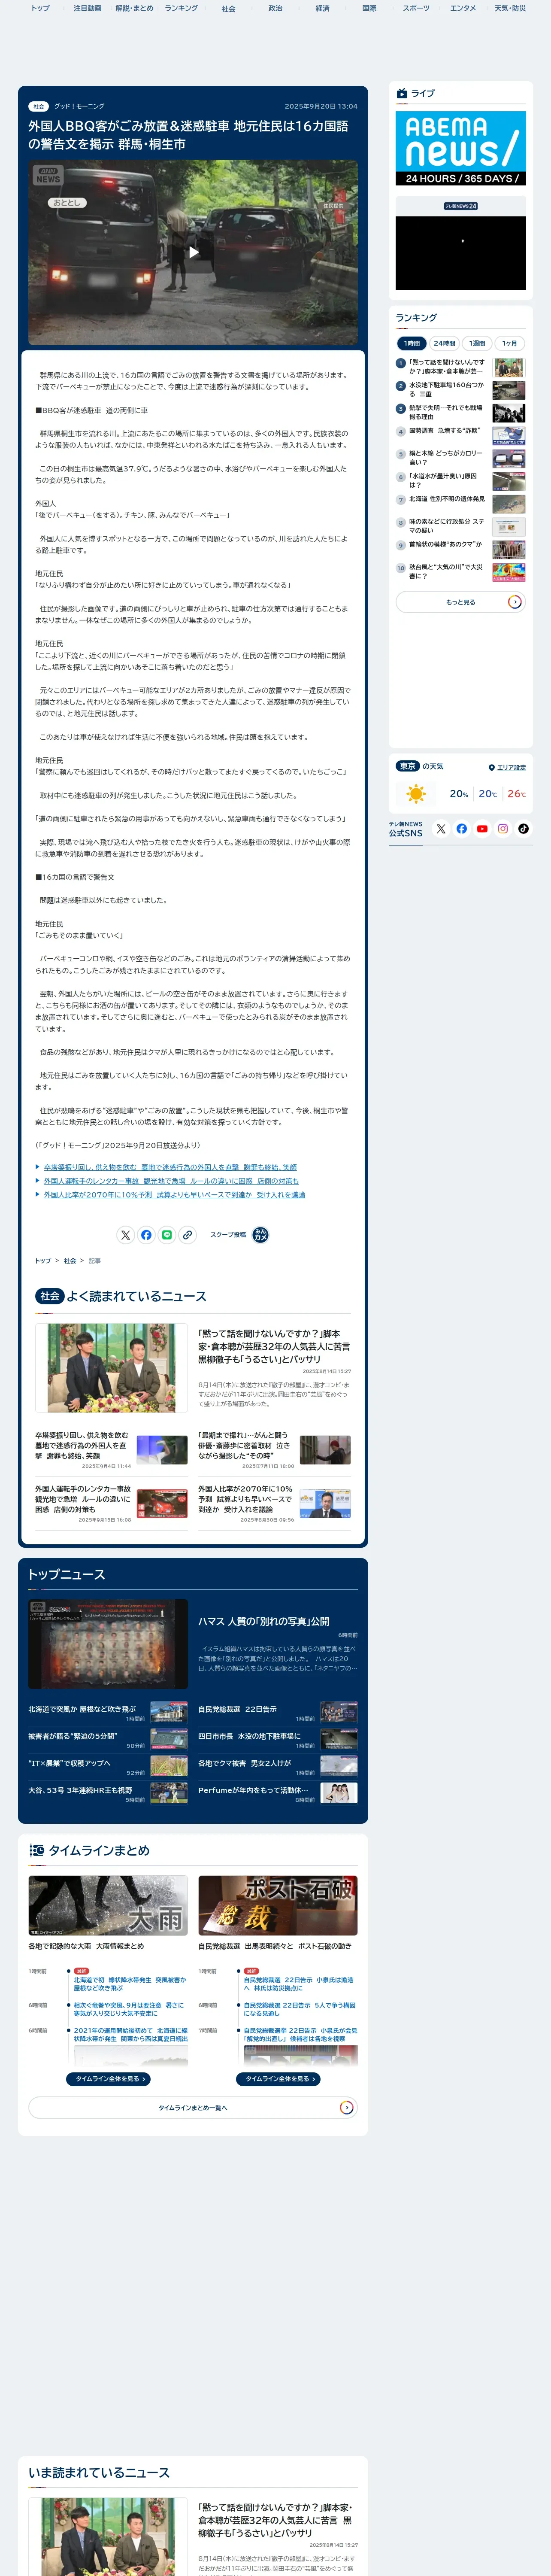
Task: Select the 24時間 ranking tab
Action: [444, 343]
